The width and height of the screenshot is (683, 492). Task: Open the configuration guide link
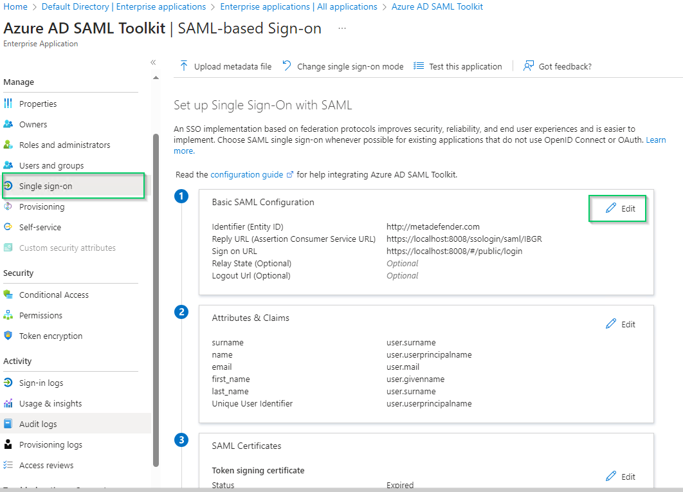pos(246,174)
